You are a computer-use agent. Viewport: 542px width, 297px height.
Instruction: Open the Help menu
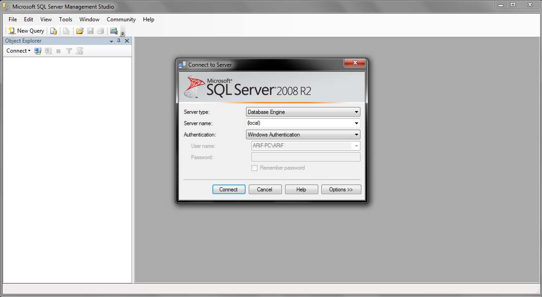click(148, 19)
